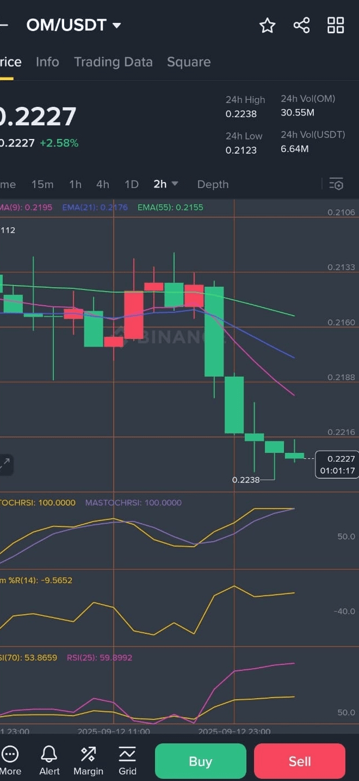Select the 4h timeframe

pyautogui.click(x=103, y=184)
